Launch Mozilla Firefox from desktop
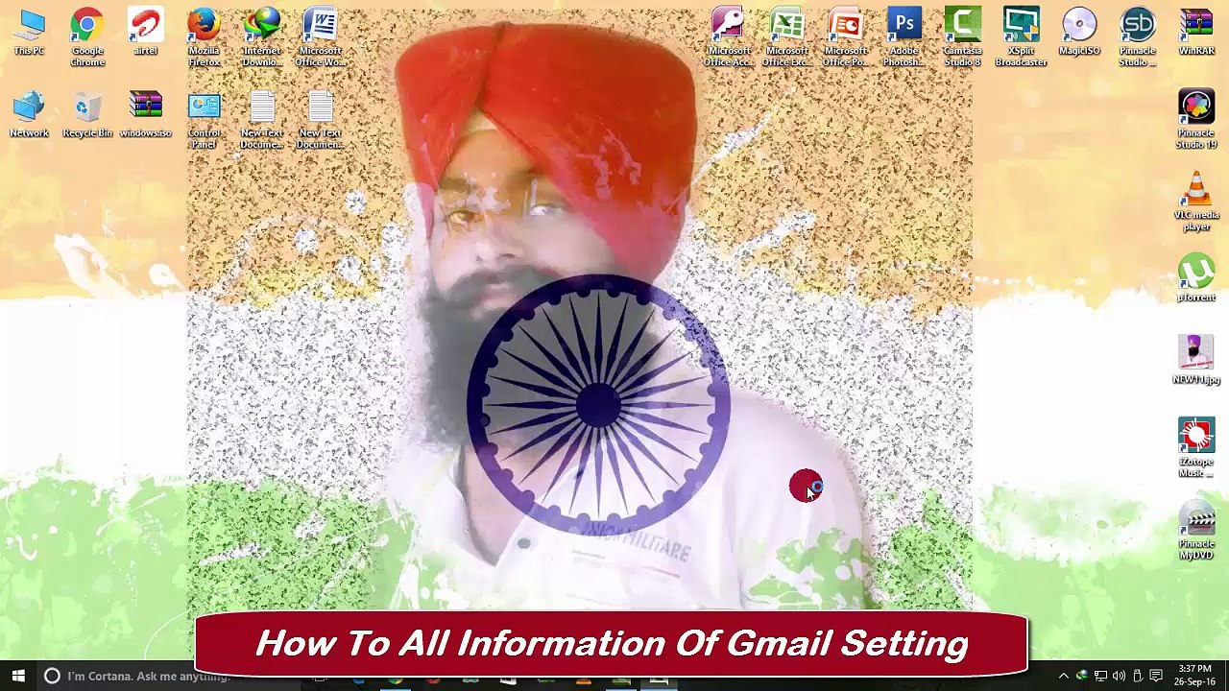Image resolution: width=1229 pixels, height=691 pixels. pyautogui.click(x=204, y=36)
